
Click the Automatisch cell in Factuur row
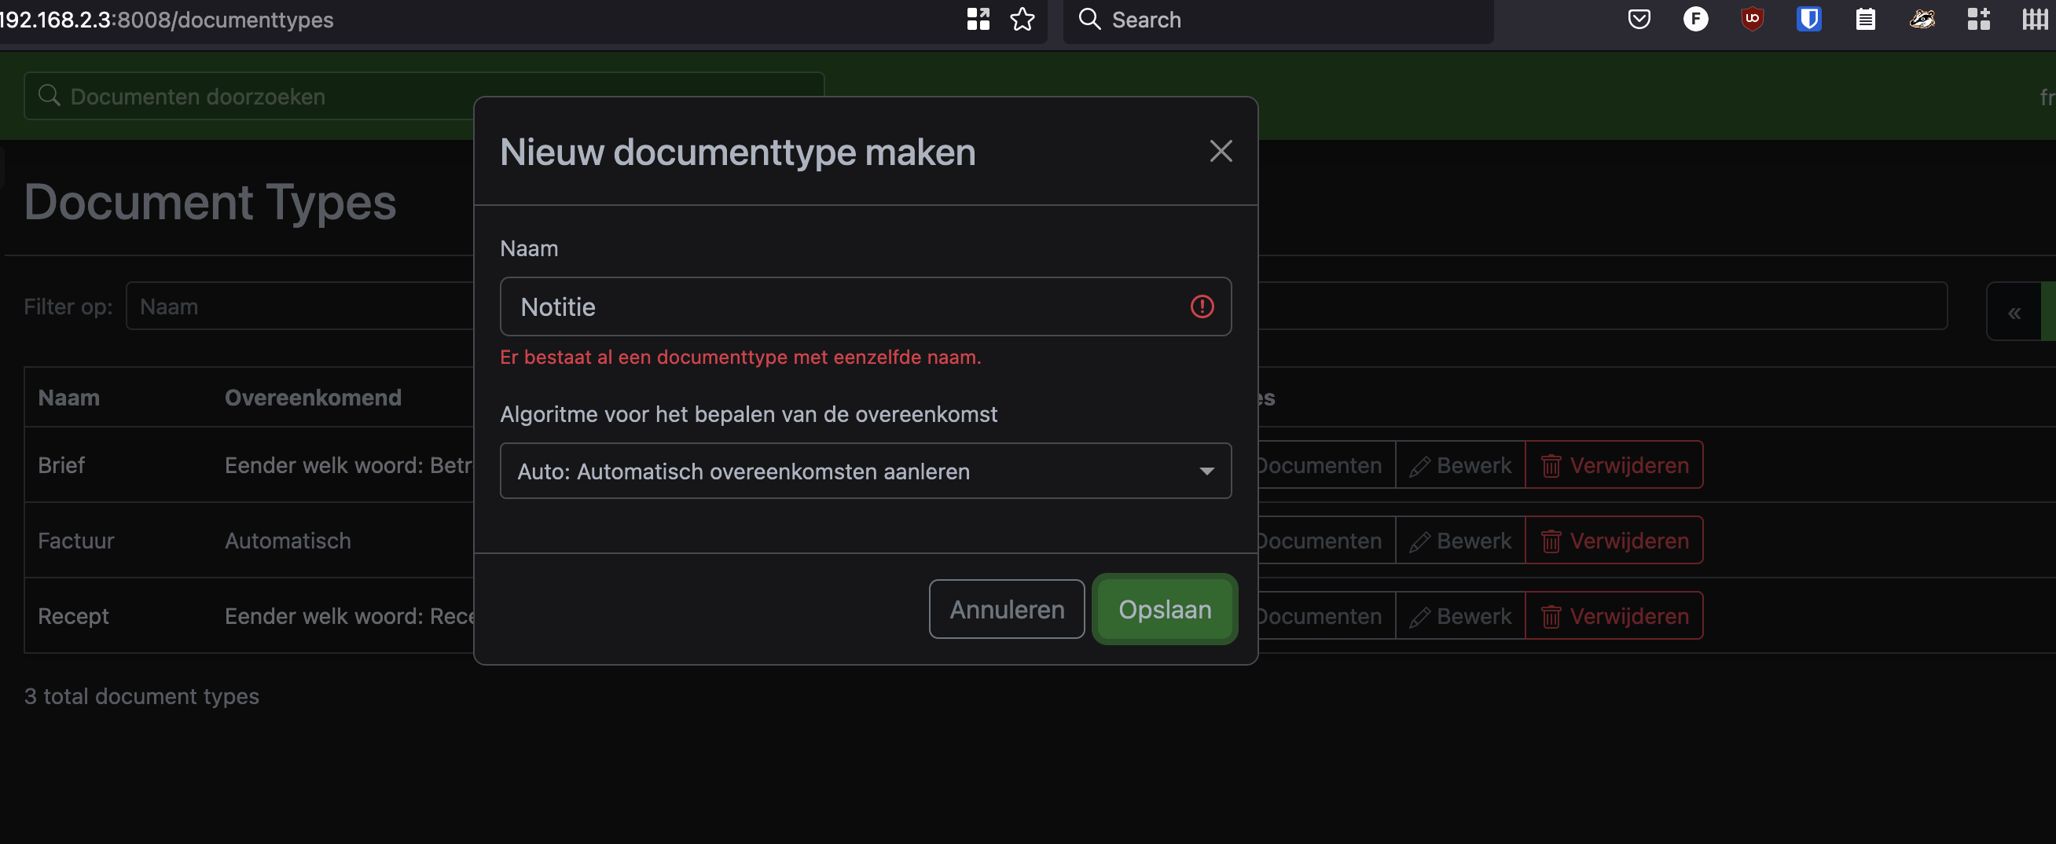point(288,541)
